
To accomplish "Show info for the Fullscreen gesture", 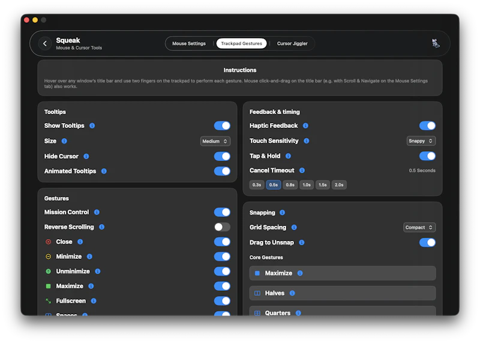I will point(94,301).
